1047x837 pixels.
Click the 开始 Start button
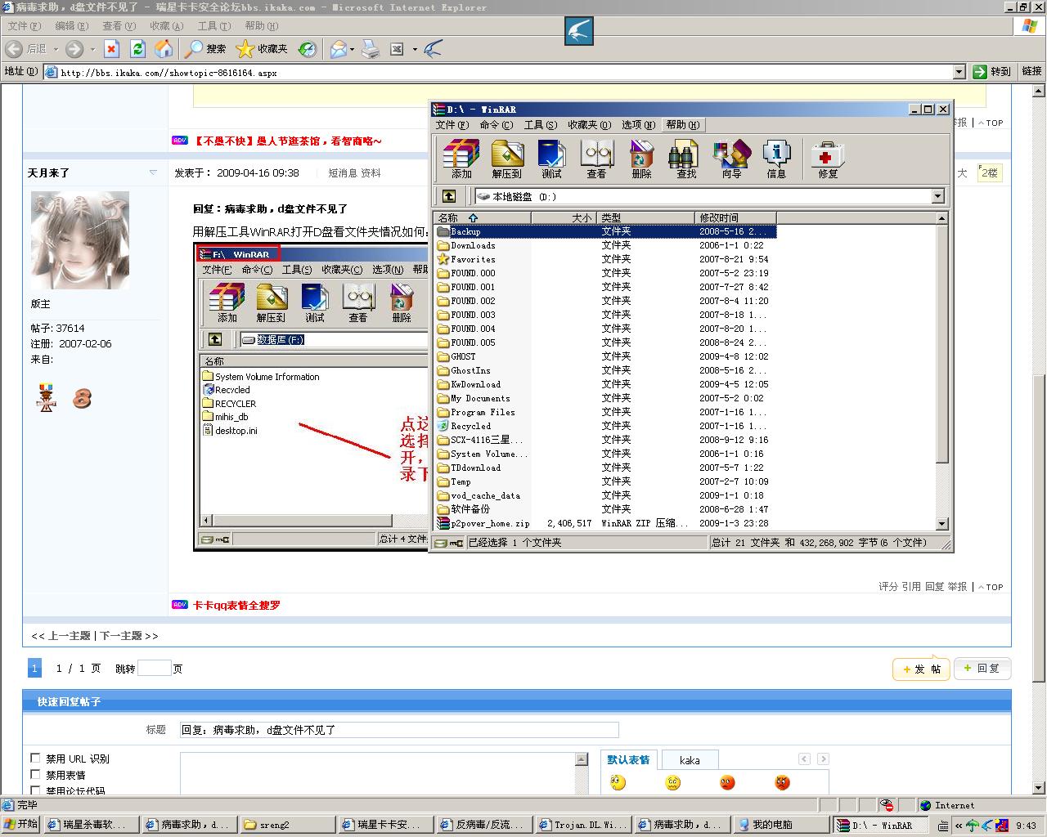[21, 825]
